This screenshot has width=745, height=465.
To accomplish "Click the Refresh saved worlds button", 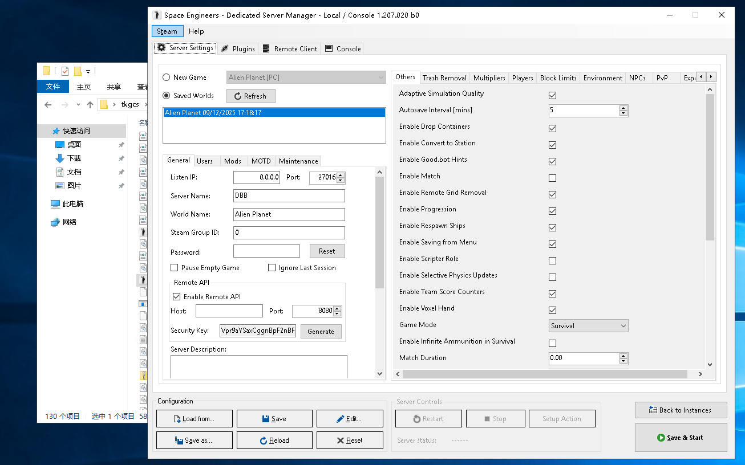I will coord(250,96).
